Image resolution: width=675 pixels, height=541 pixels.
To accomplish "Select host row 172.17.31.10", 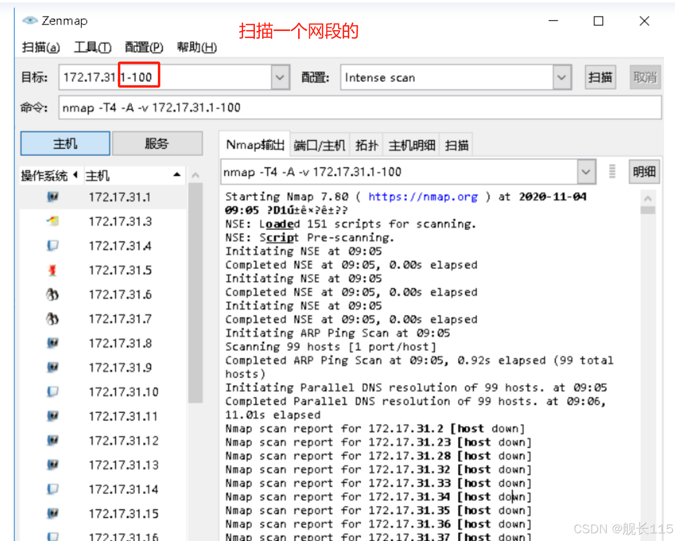I will 103,392.
